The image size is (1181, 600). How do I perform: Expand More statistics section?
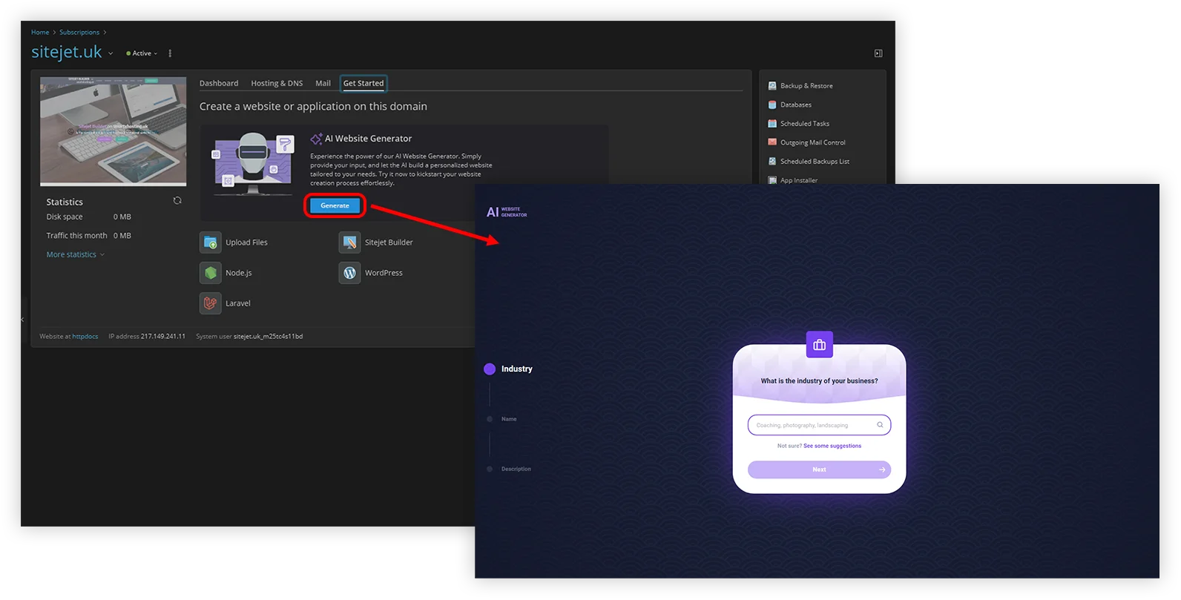tap(75, 254)
